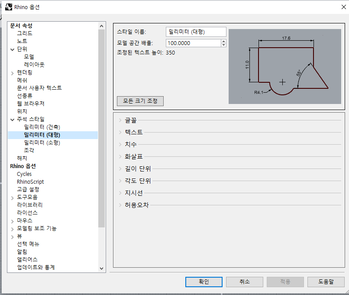Select 메쉬 in the tree
Image resolution: width=349 pixels, height=295 pixels.
(22, 80)
